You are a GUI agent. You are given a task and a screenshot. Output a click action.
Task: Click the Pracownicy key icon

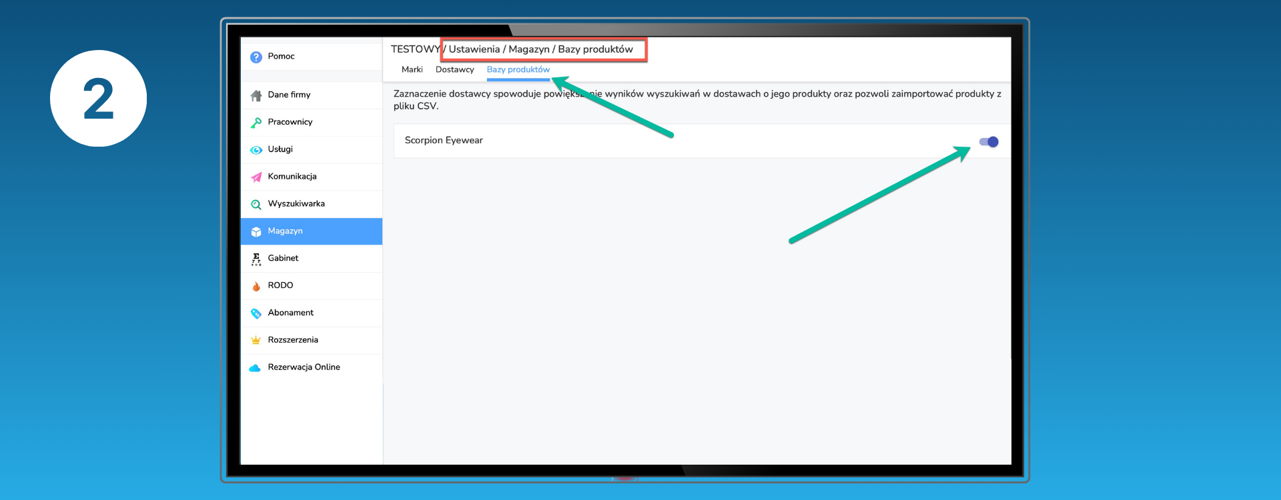click(x=256, y=123)
